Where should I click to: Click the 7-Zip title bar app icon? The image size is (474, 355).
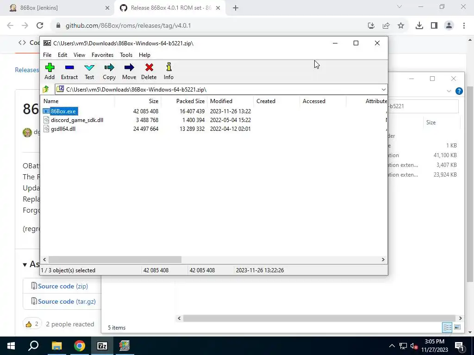point(47,43)
